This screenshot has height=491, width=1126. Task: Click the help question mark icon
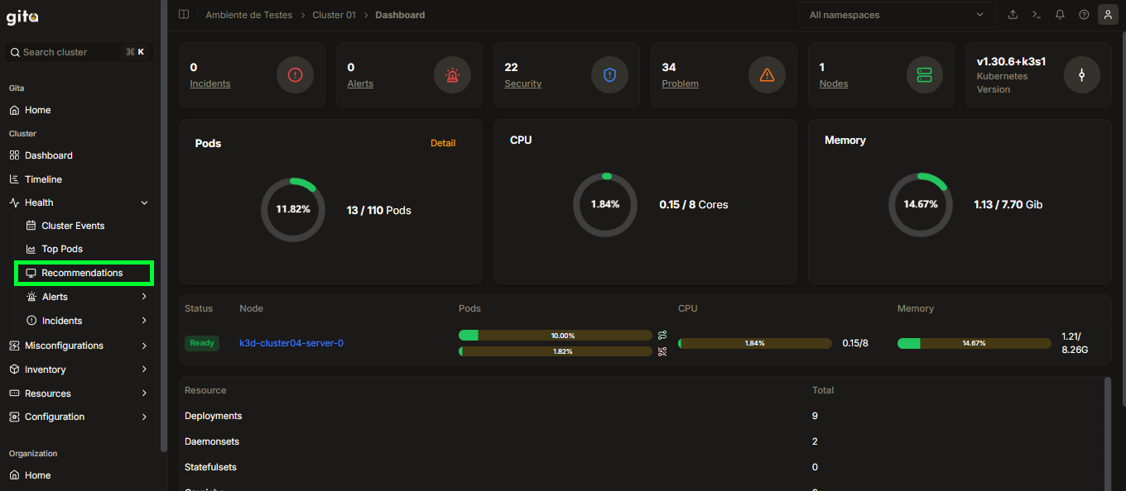(1084, 15)
